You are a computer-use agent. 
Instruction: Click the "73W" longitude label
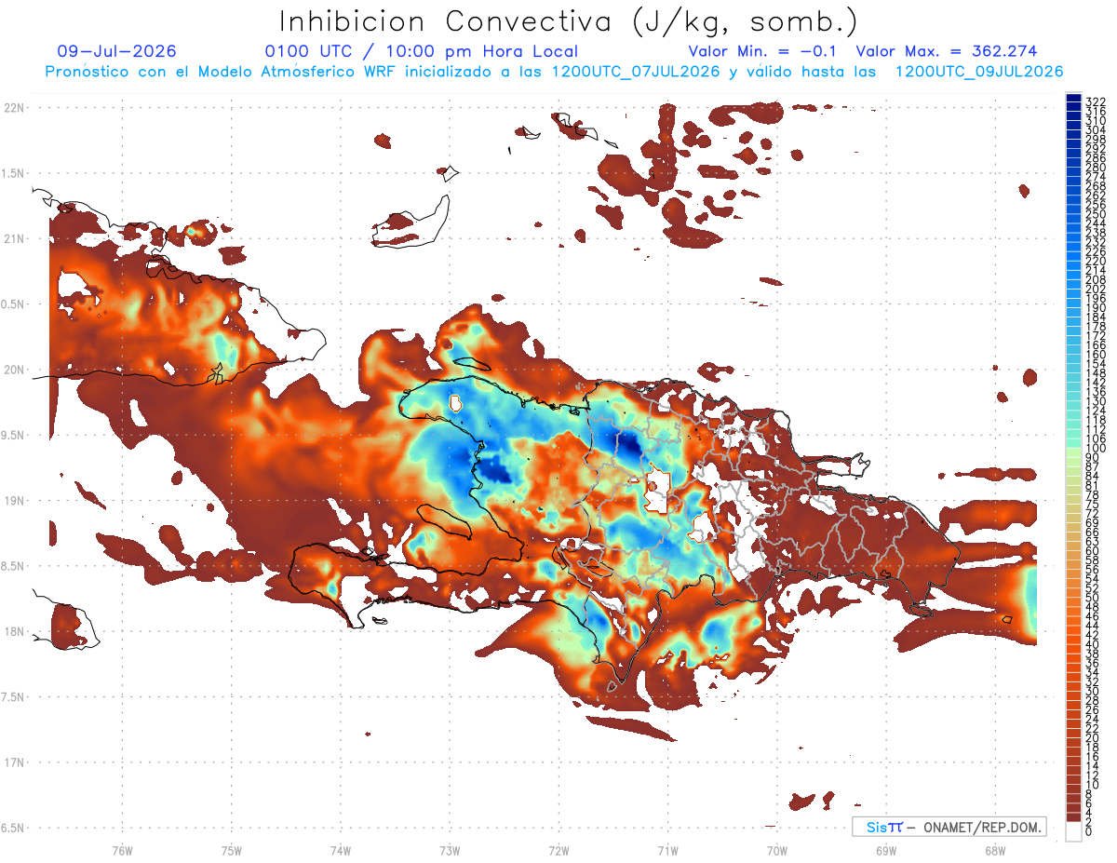click(x=450, y=850)
